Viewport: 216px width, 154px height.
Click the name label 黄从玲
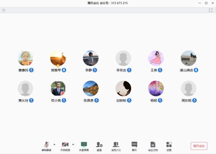point(23,101)
